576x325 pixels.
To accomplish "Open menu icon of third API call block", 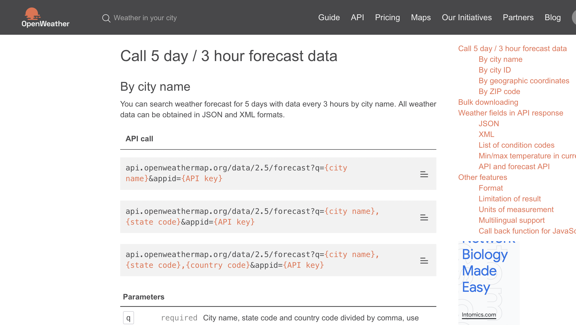I will (424, 261).
